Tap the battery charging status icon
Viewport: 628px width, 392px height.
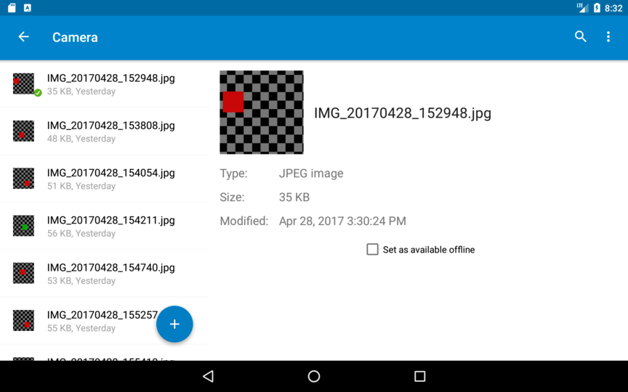pyautogui.click(x=597, y=7)
